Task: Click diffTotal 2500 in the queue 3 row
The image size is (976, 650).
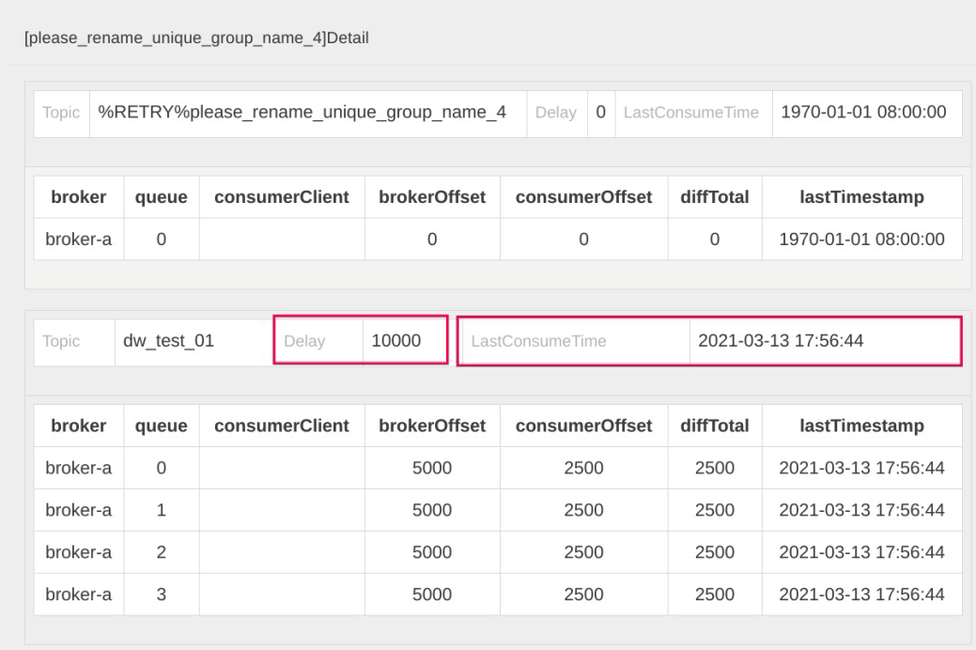Action: coord(714,594)
